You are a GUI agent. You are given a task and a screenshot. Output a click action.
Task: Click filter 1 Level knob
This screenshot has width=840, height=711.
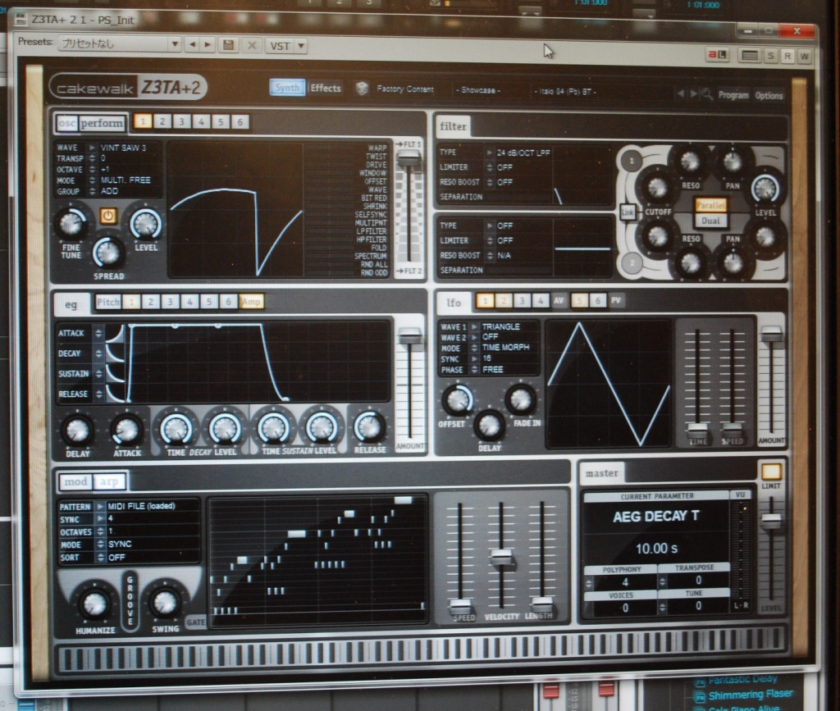765,189
